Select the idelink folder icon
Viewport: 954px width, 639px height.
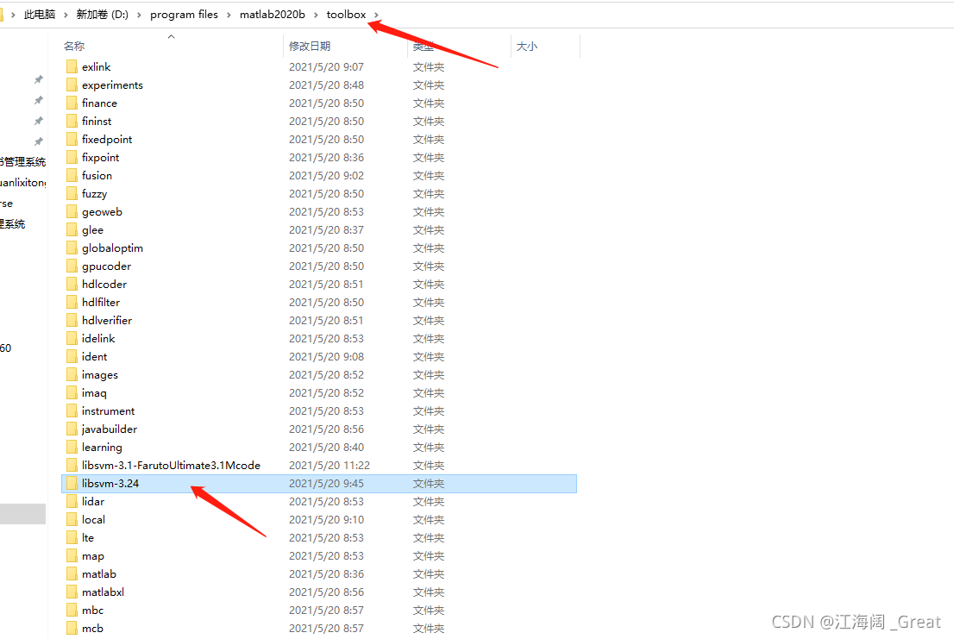72,339
